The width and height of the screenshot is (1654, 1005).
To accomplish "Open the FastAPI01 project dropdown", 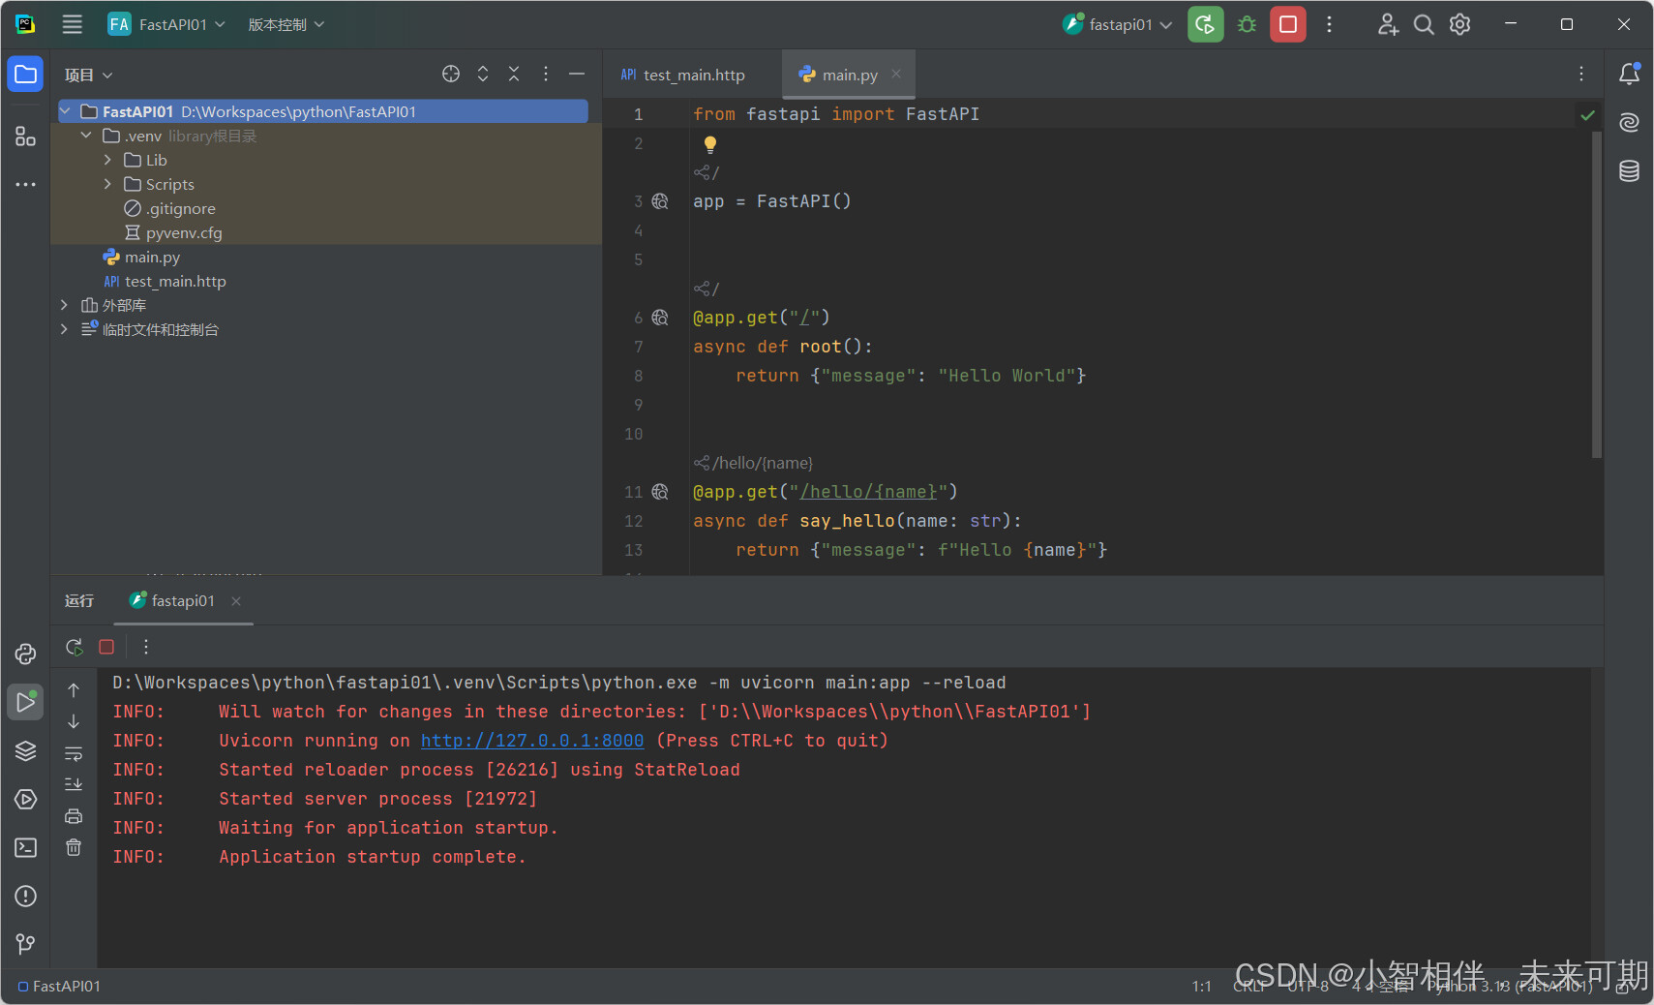I will (x=166, y=24).
